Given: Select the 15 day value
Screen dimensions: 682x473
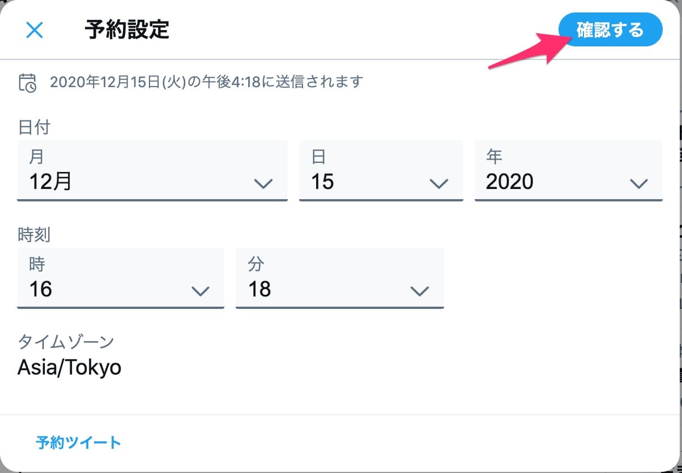Looking at the screenshot, I should click(x=323, y=182).
